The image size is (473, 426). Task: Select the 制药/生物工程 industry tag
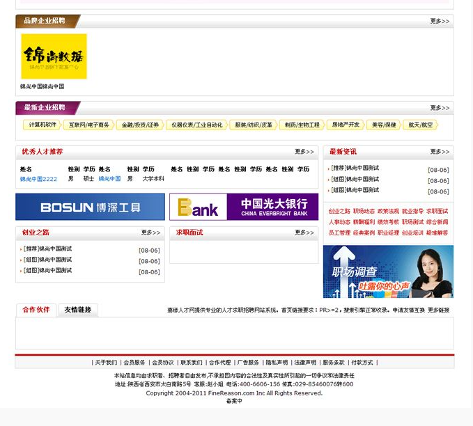click(x=302, y=125)
